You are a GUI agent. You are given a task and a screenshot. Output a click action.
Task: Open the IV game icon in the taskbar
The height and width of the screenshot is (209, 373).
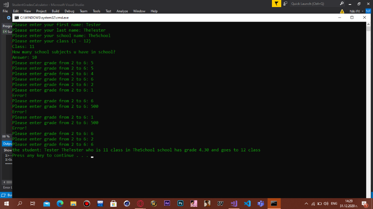pos(220,203)
